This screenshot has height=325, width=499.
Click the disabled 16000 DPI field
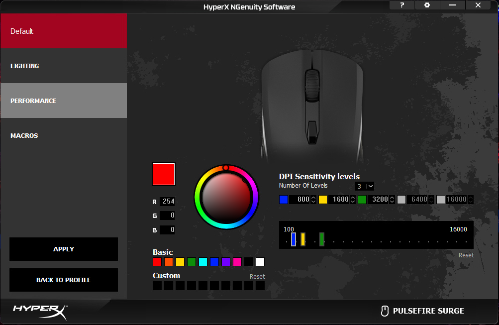click(x=457, y=200)
